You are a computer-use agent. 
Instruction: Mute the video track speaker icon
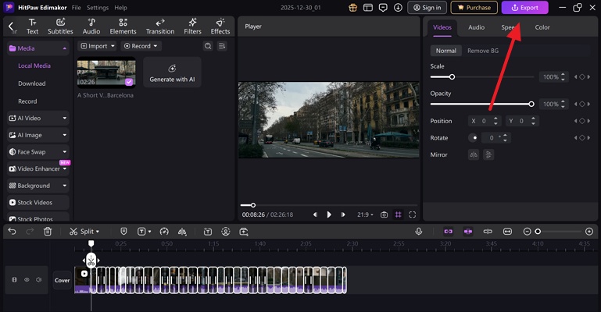point(39,280)
